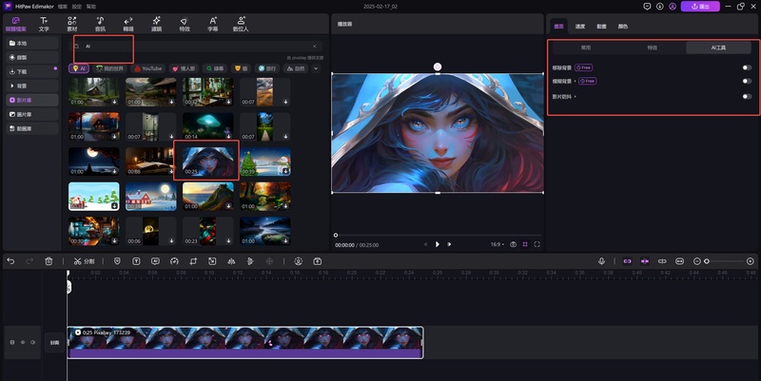Click the fullscreen icon under the preview
The image size is (761, 381).
(x=537, y=244)
